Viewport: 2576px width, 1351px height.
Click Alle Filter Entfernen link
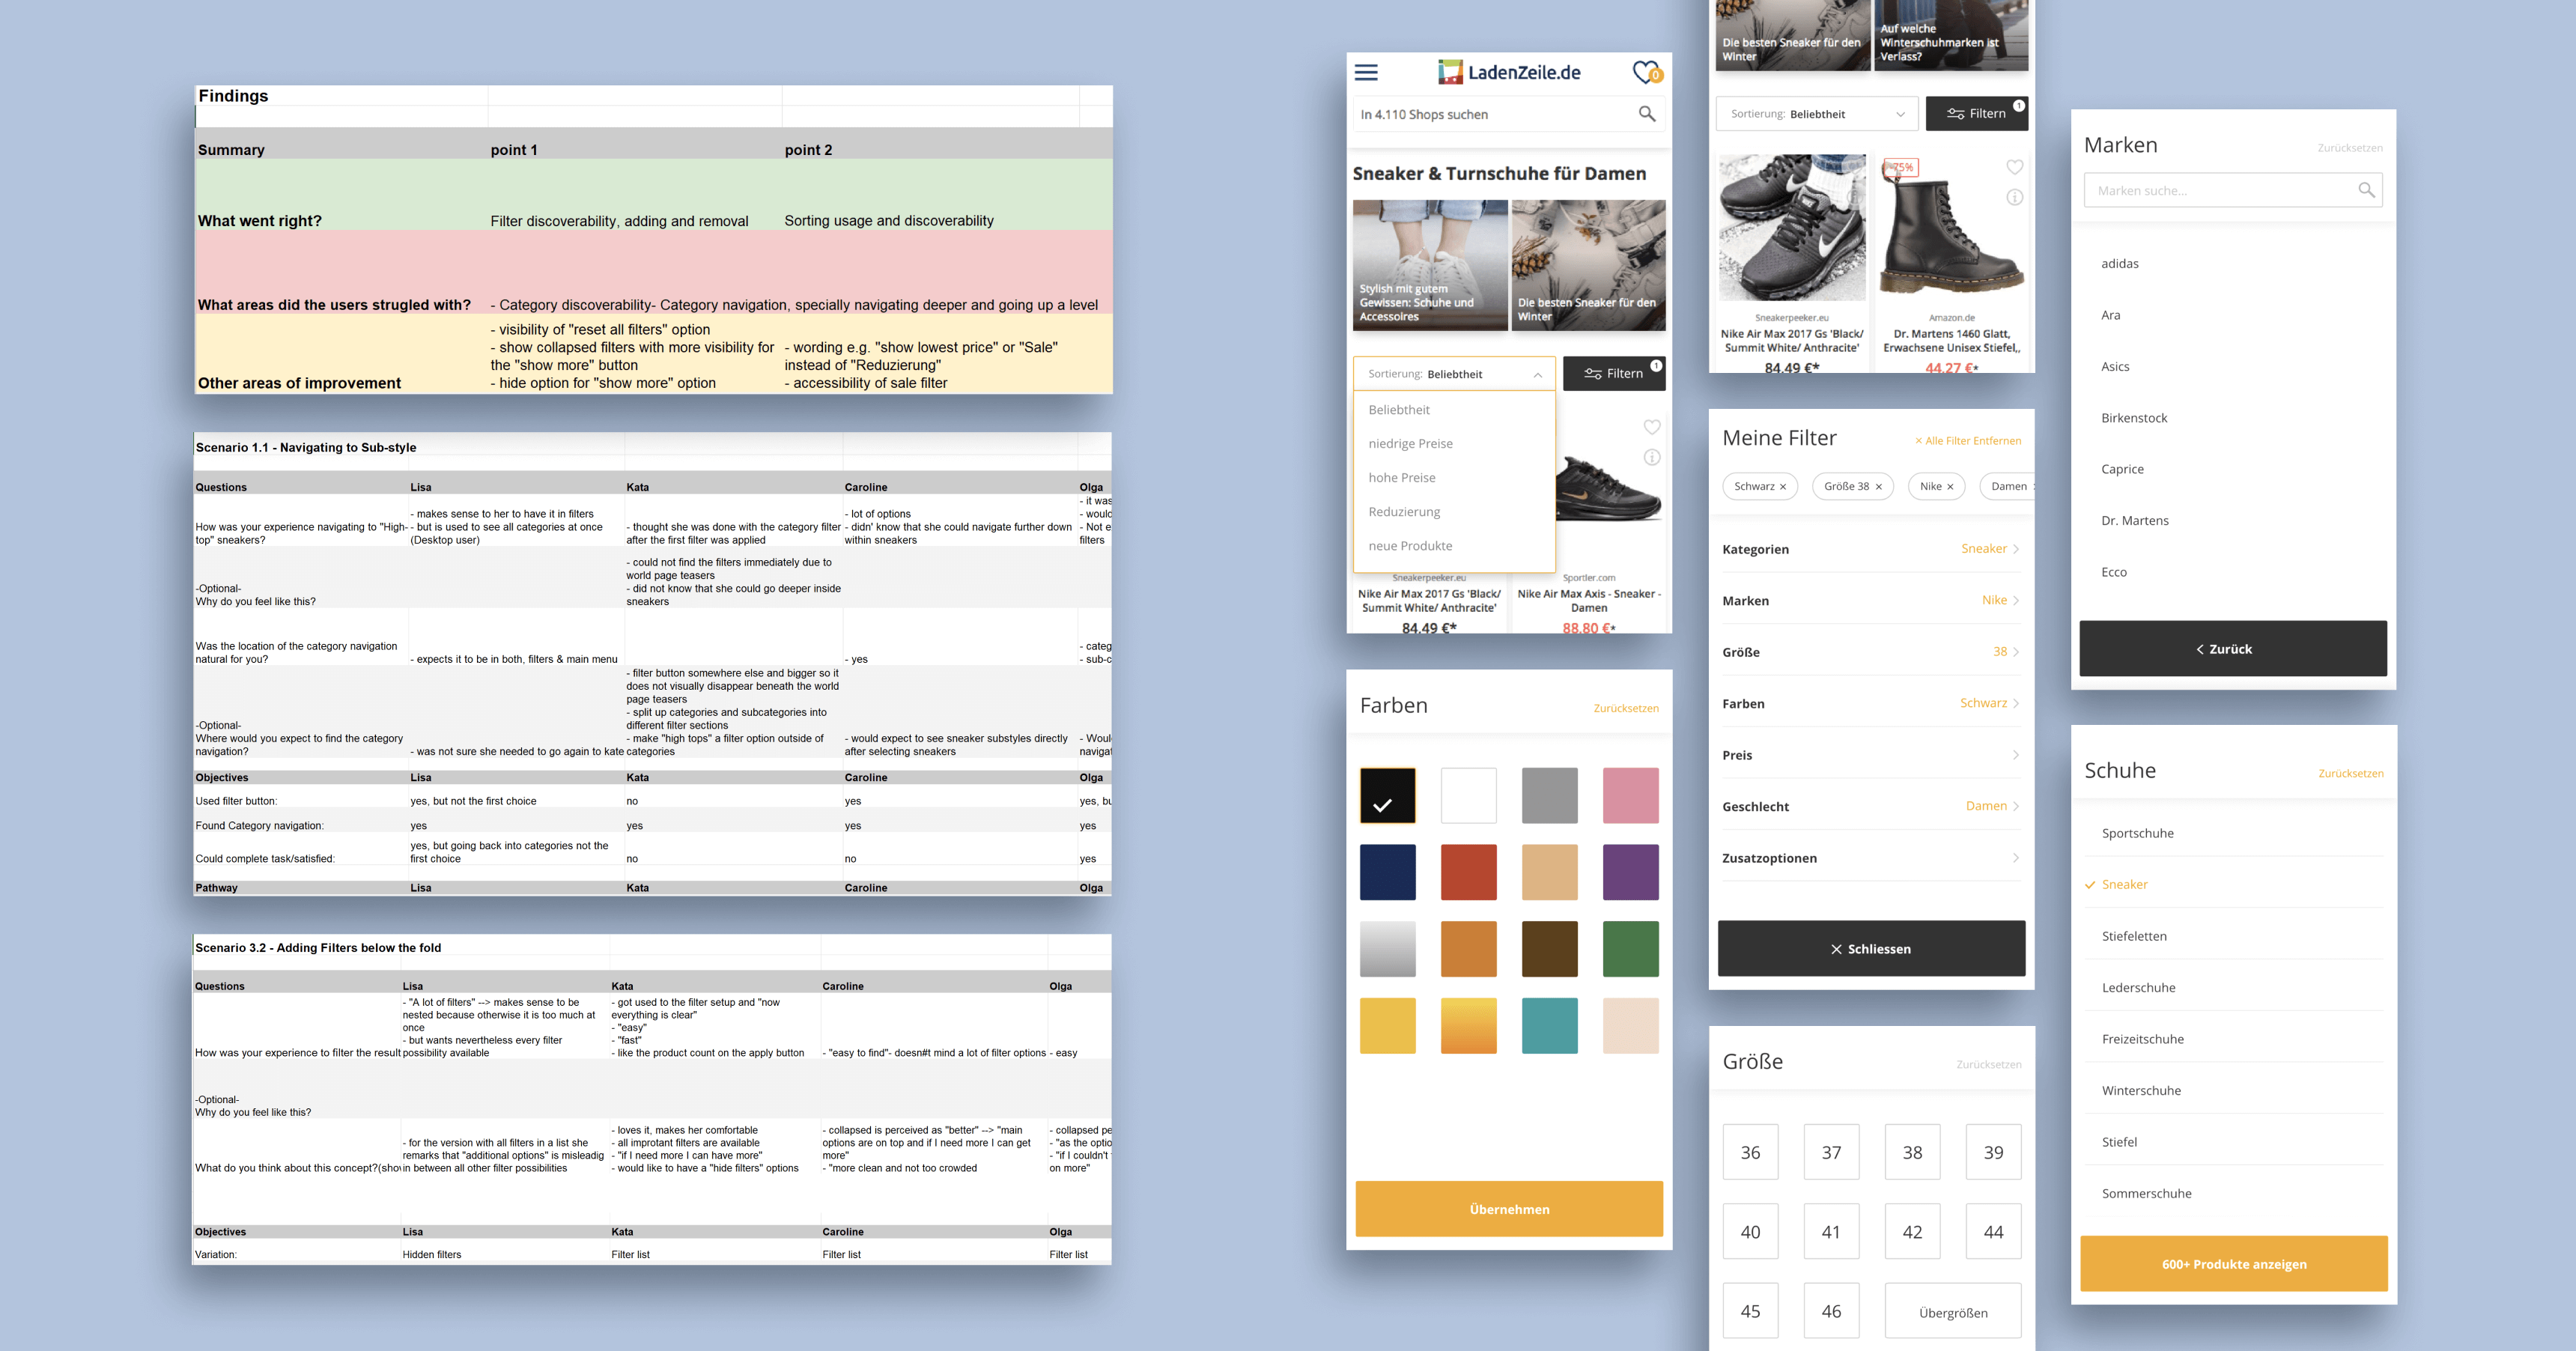coord(1967,440)
